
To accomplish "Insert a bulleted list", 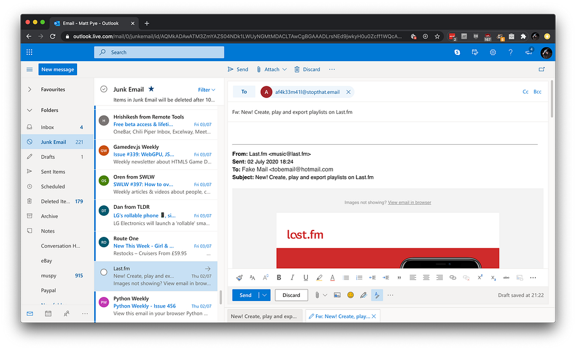I will (x=346, y=278).
